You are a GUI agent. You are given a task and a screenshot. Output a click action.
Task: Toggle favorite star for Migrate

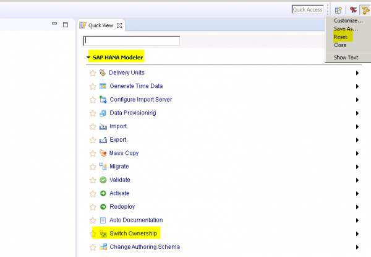pos(93,167)
